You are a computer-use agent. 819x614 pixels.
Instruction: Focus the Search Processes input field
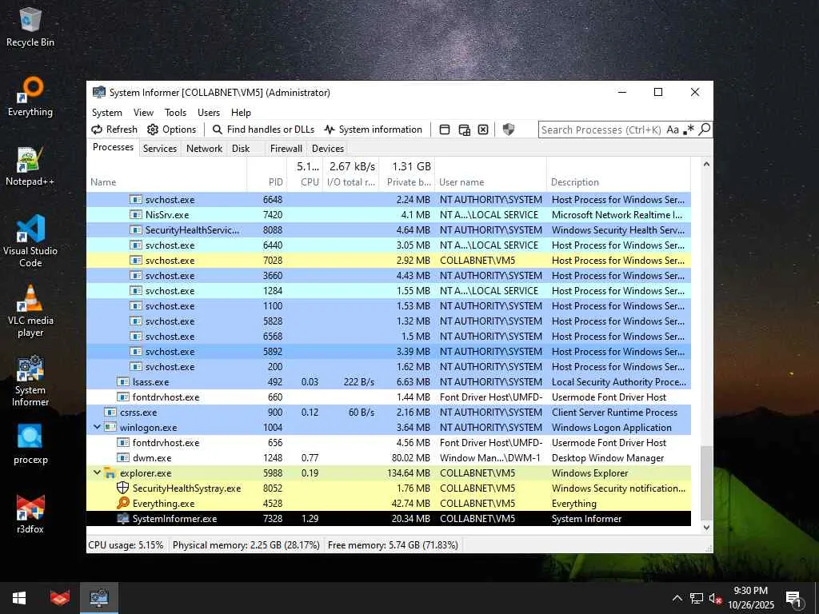point(601,130)
